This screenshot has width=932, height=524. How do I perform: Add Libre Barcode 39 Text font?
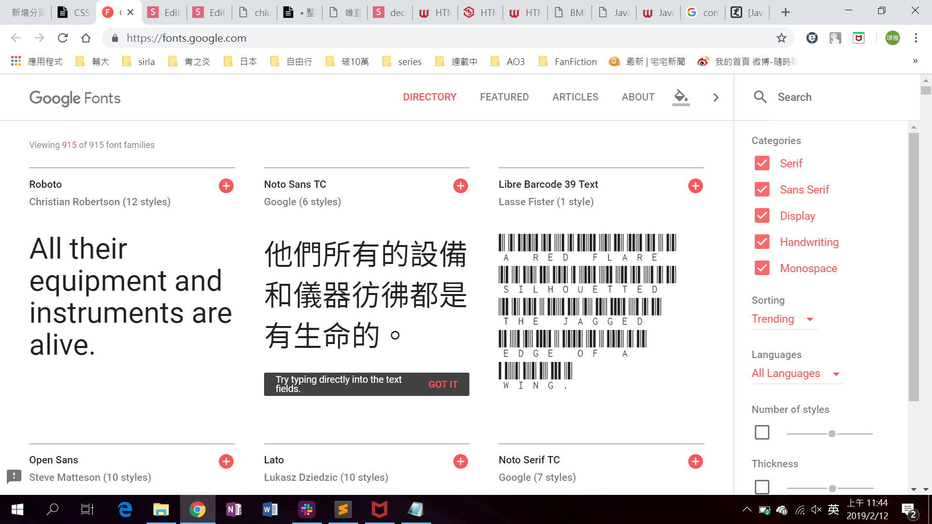click(695, 186)
